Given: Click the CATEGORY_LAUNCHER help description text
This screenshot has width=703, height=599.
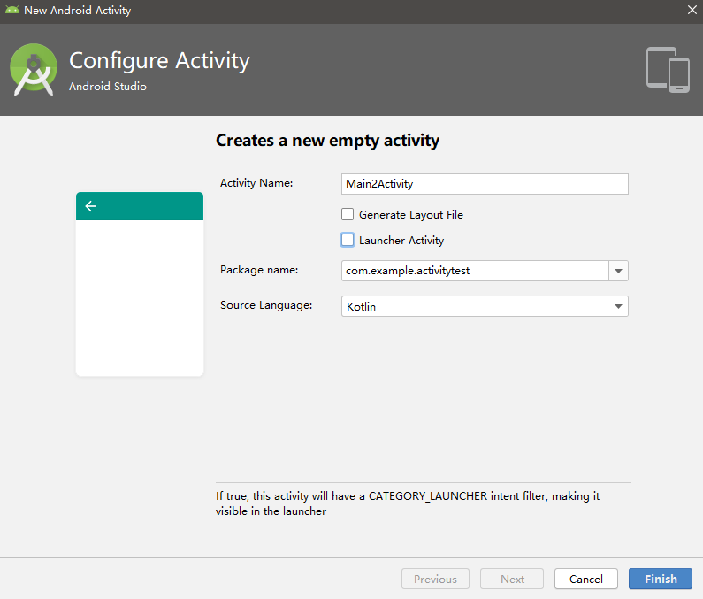Looking at the screenshot, I should [407, 503].
